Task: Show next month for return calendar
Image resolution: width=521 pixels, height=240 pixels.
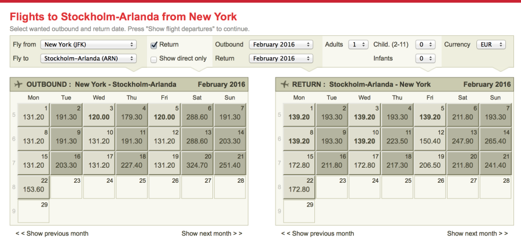Action: tap(478, 234)
